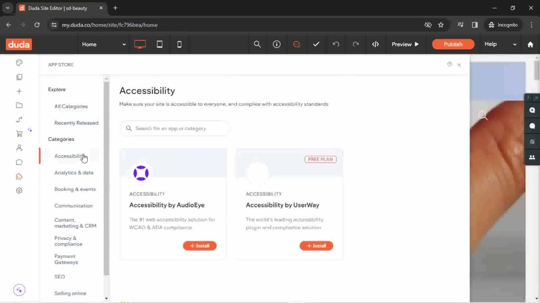540x303 pixels.
Task: Open the connected data icon in sidebar
Action: [19, 120]
